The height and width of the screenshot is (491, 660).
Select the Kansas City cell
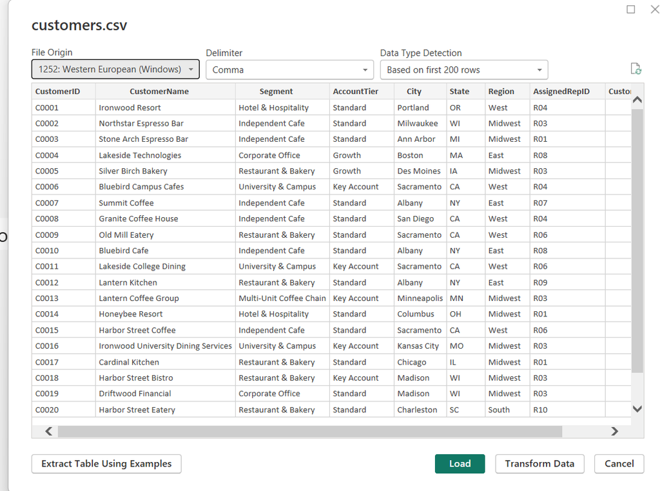(x=420, y=346)
